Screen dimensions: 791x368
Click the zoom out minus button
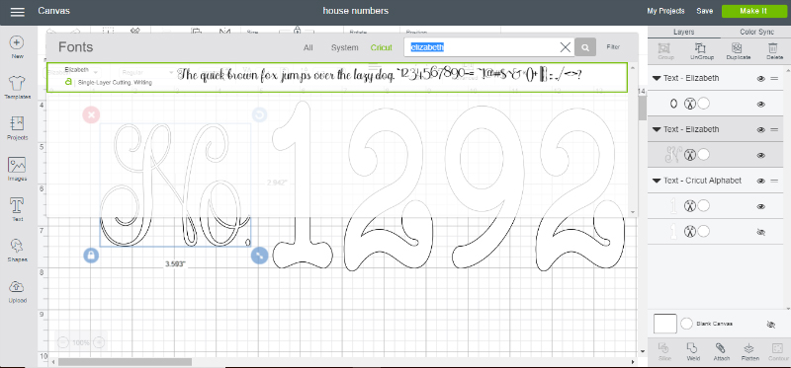(63, 342)
